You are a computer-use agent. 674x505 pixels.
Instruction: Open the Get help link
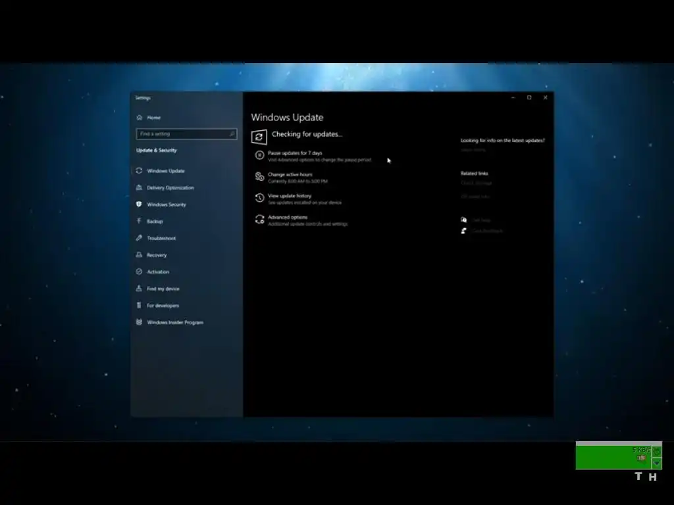tap(481, 220)
